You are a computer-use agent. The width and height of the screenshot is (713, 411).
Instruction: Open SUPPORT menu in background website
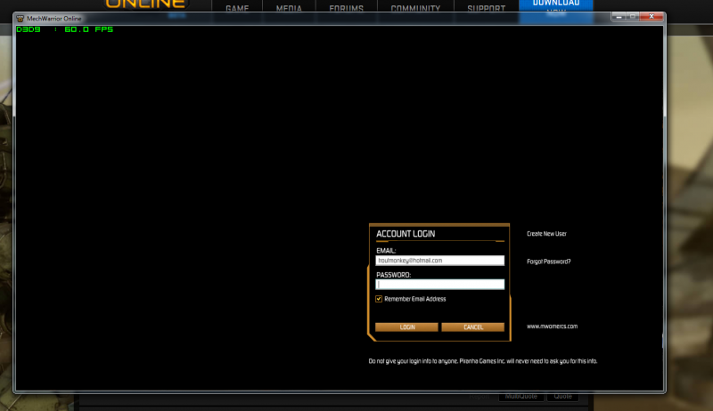[x=486, y=8]
